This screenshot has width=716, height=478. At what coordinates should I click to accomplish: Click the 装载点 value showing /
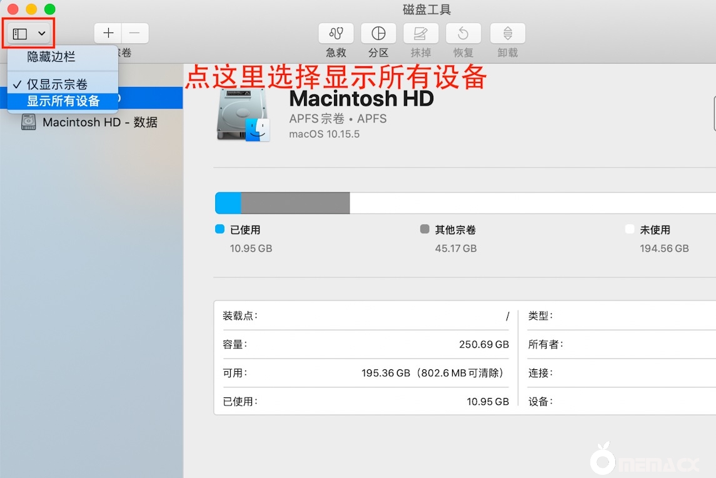[x=507, y=316]
